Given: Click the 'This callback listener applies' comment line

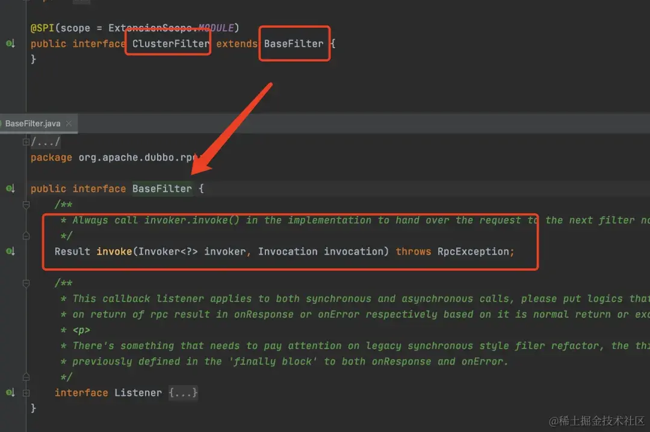Looking at the screenshot, I should pos(355,298).
